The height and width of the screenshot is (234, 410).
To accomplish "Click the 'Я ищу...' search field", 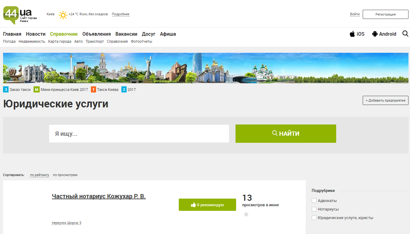I will (x=139, y=134).
